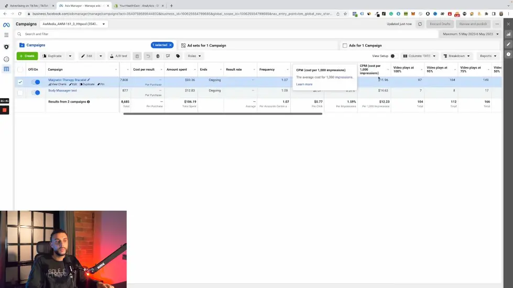Tick the Ads for 1 Campaign checkbox
Screen dimensions: 513x288
[x=345, y=45]
